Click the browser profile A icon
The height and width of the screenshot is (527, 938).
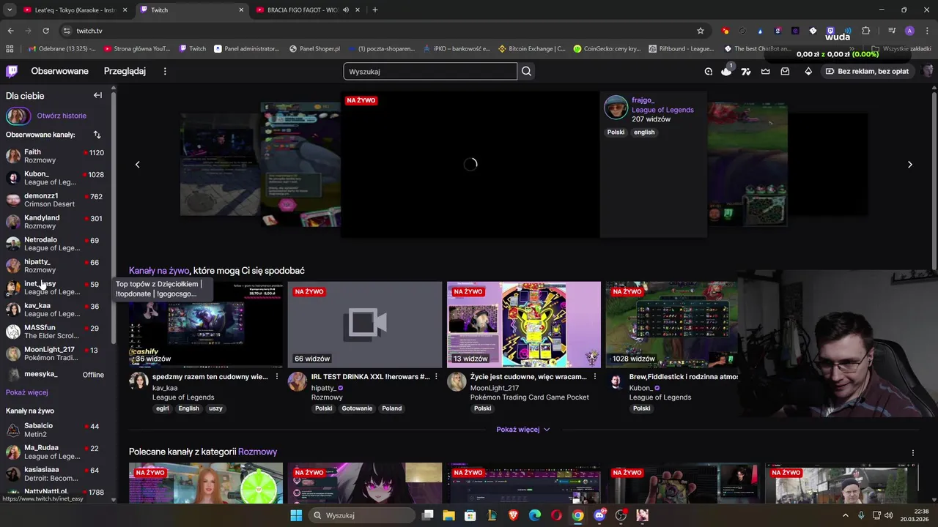[909, 31]
